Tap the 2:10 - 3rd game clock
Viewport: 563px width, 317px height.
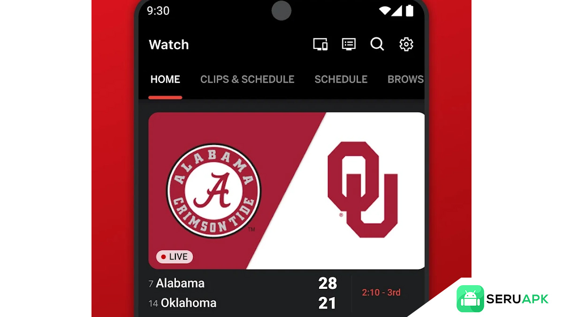tap(381, 293)
